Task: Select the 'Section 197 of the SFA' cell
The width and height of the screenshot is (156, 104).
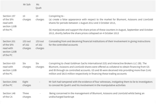Action: (x=10, y=23)
